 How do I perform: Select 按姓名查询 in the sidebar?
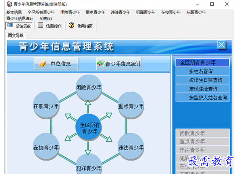pos(202,71)
